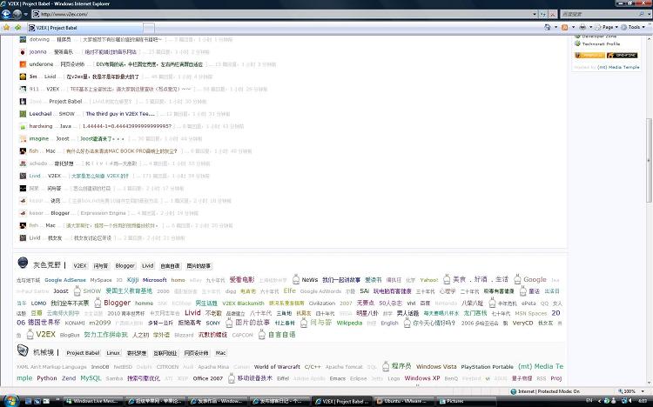Click Leechael's avatar icon
The image size is (653, 407).
coord(21,114)
